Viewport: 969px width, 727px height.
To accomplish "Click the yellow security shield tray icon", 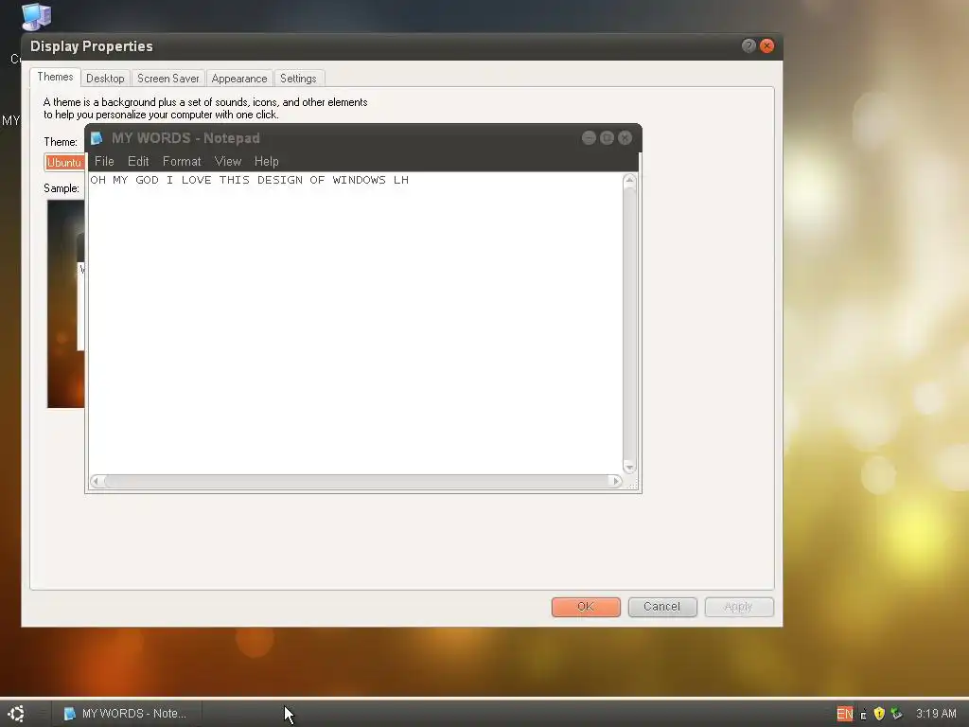I will [879, 714].
